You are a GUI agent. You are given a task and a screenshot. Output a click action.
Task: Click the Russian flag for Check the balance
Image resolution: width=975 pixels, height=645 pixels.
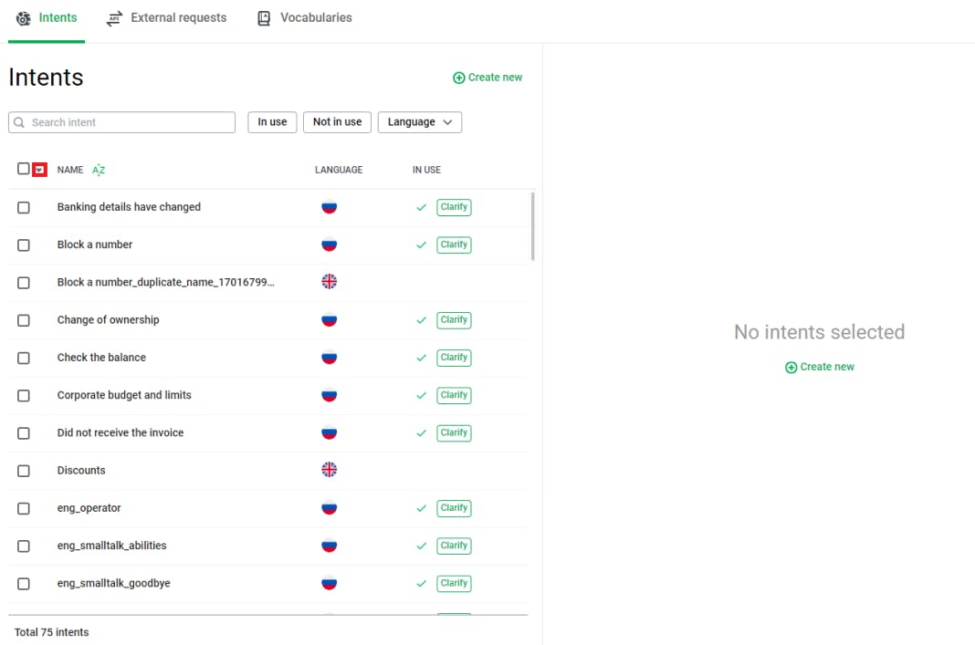coord(330,358)
